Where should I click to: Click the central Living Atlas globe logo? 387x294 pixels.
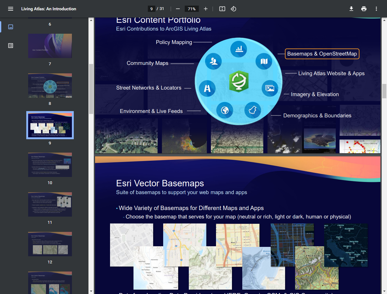(x=239, y=81)
